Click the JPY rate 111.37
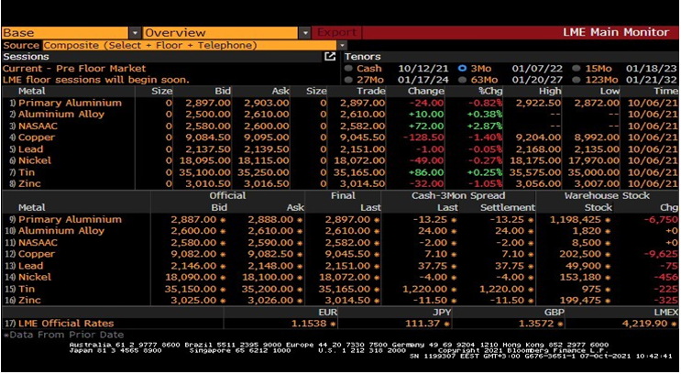Screen dimensions: 681x374 [x=423, y=324]
